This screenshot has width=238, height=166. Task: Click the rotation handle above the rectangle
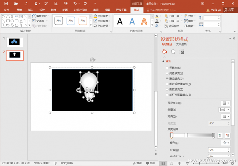point(92,60)
